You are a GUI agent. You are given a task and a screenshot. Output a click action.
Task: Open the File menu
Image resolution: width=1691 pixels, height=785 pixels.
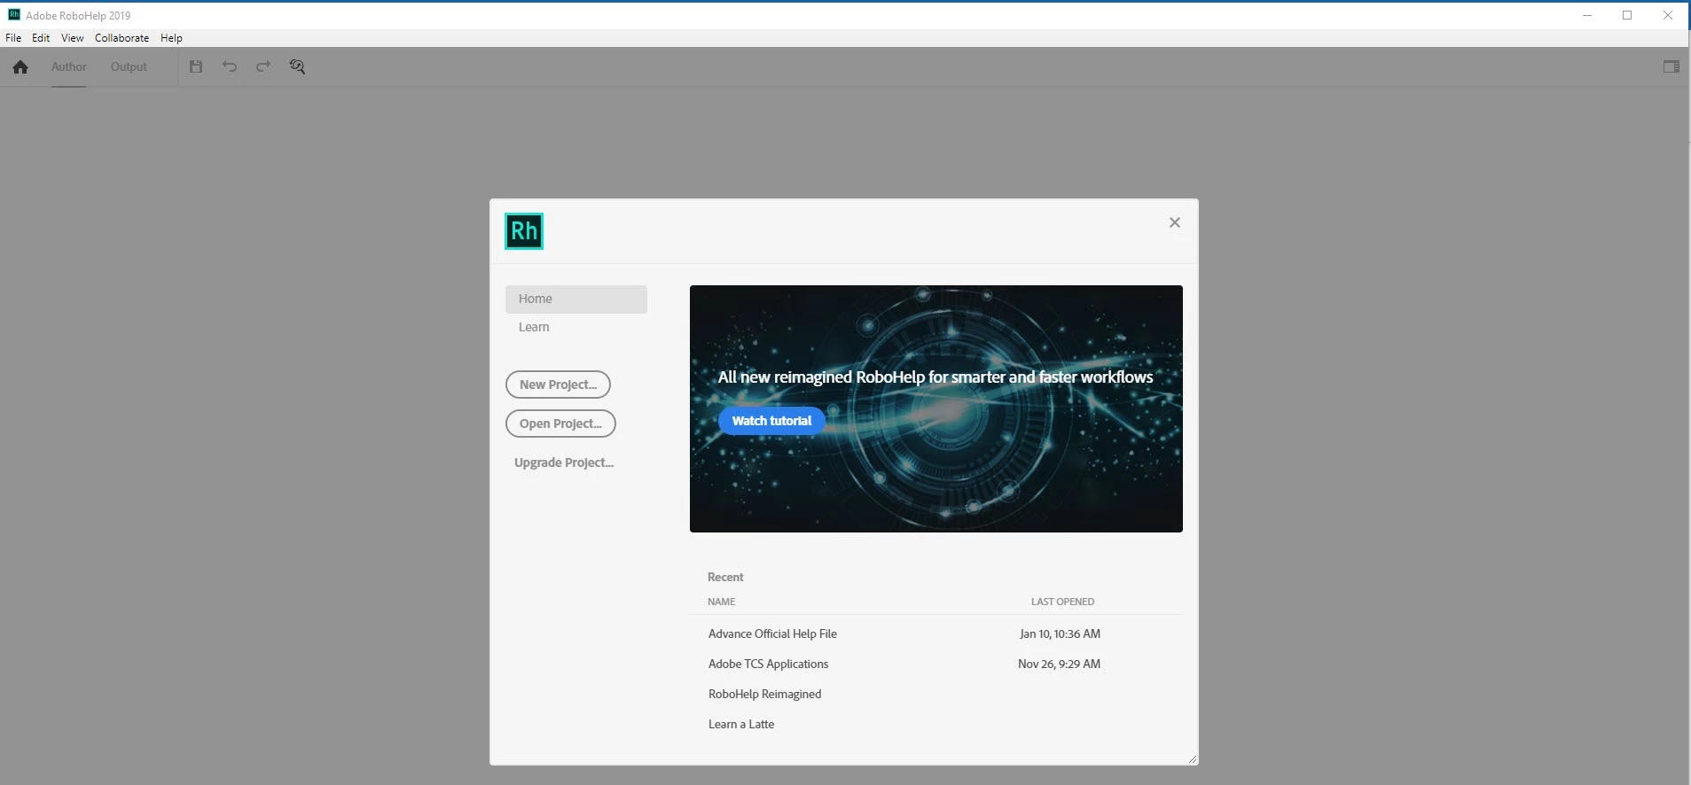[x=13, y=38]
